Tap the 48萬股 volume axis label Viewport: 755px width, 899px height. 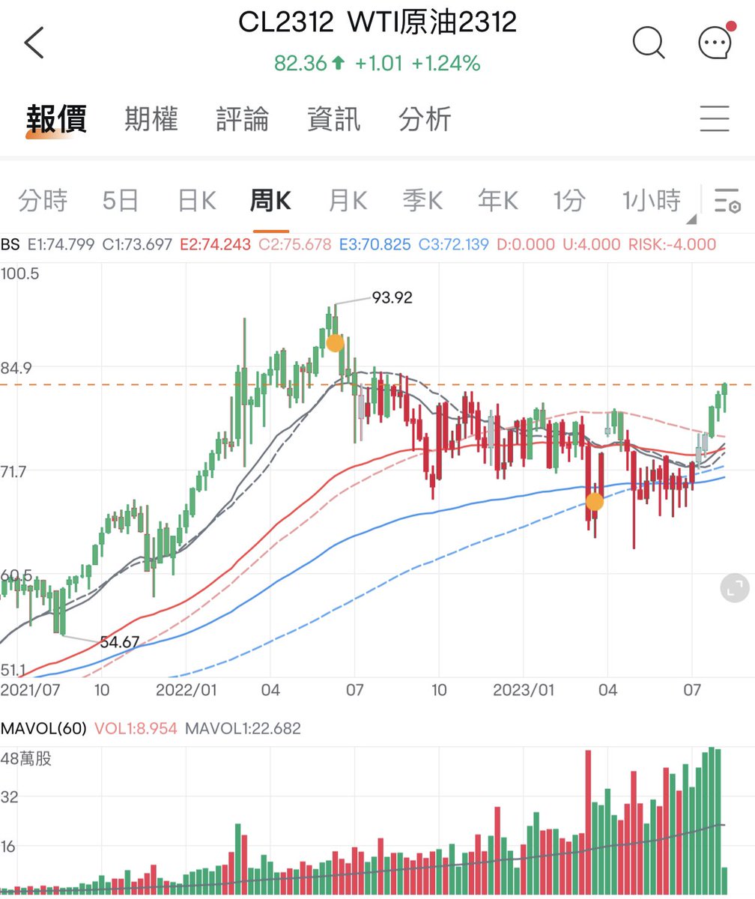point(27,759)
